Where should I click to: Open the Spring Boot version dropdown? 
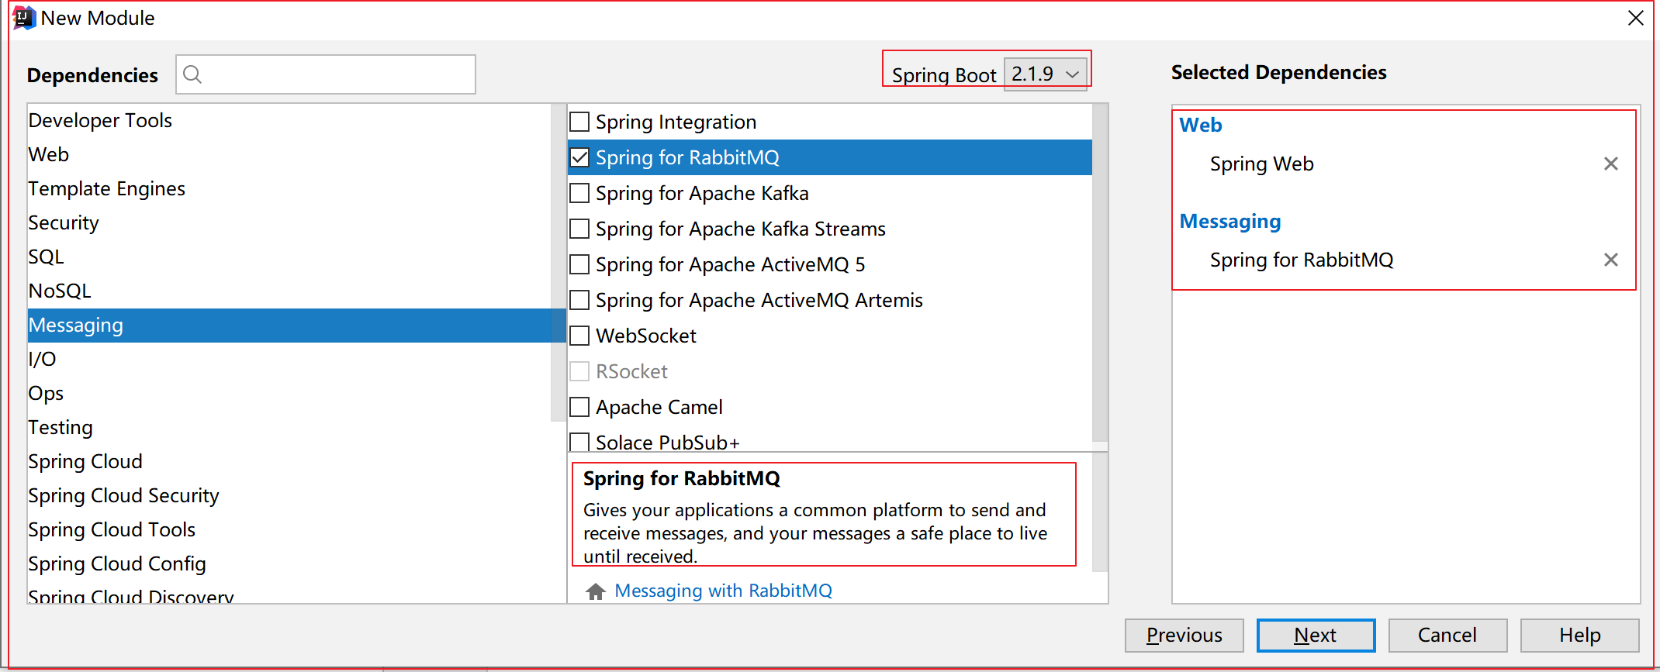coord(1045,74)
